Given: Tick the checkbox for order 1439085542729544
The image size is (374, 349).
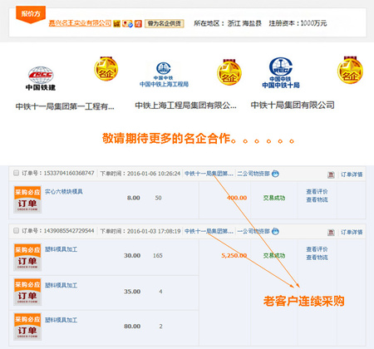Looking at the screenshot, I should tap(16, 230).
